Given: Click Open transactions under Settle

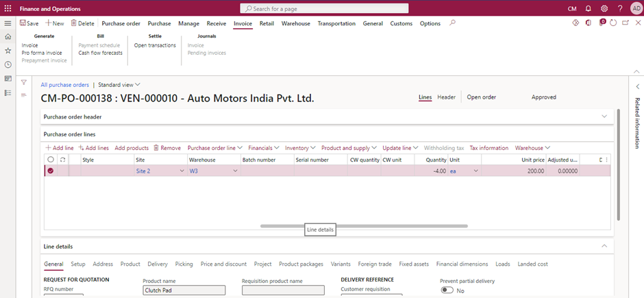Looking at the screenshot, I should pos(155,46).
